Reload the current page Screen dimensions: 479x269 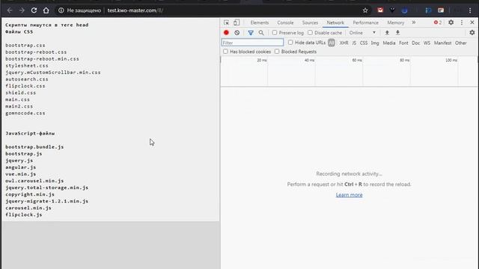[34, 10]
